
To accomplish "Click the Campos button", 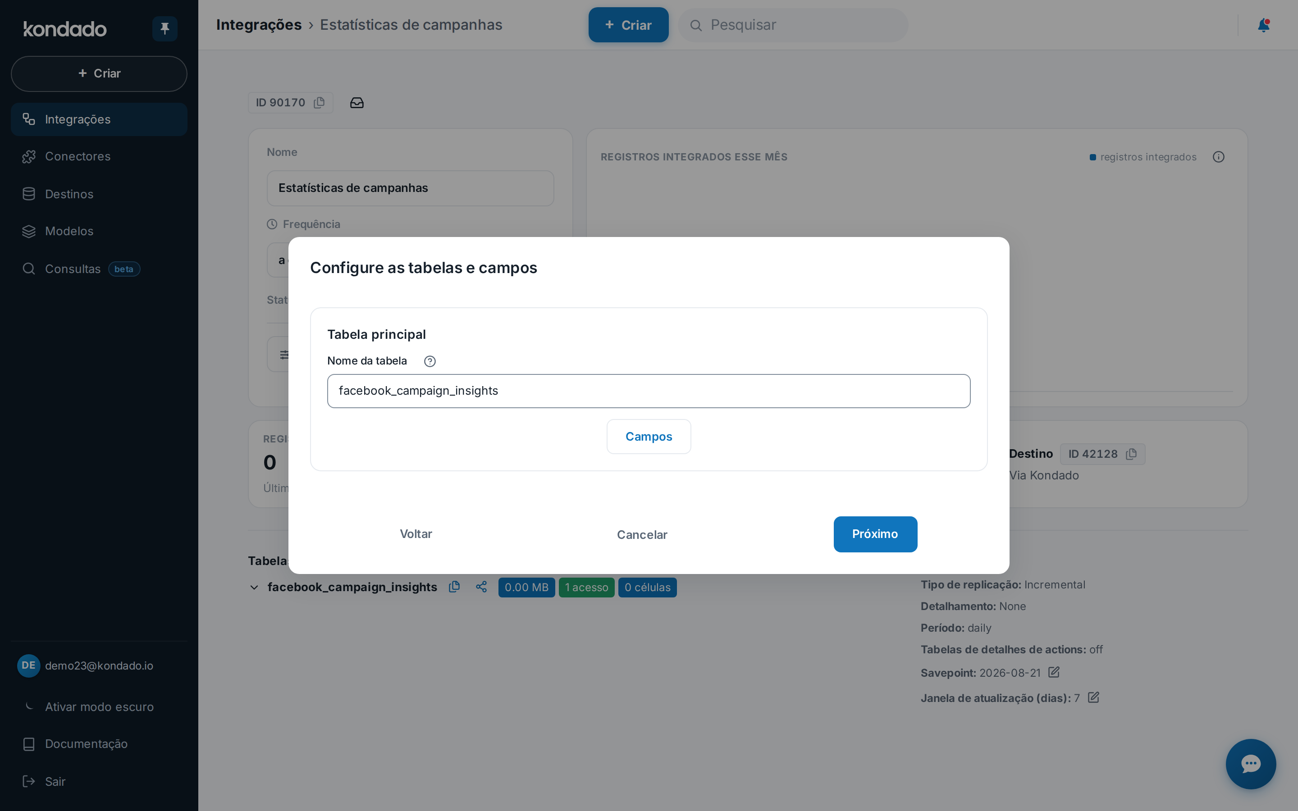I will 649,437.
